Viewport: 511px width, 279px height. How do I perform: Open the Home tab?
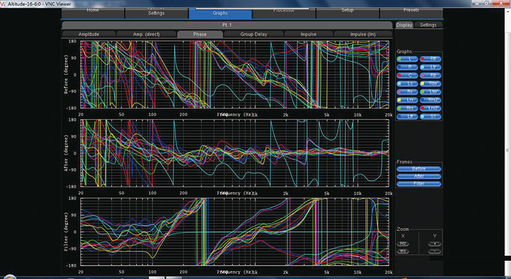93,13
